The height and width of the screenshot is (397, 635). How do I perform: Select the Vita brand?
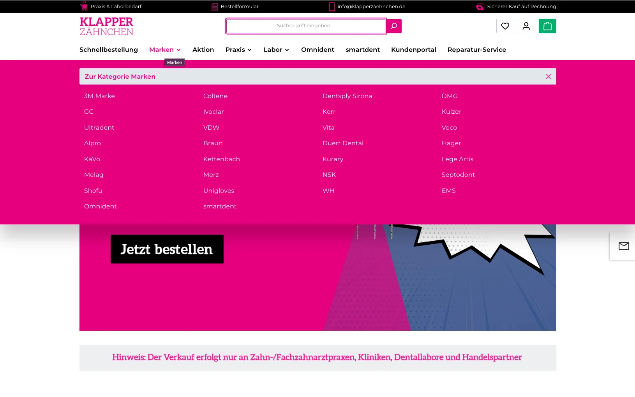click(328, 127)
